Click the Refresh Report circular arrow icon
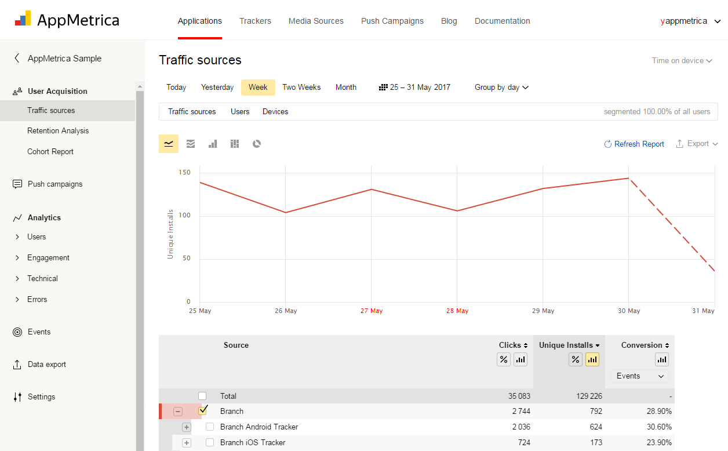This screenshot has height=451, width=728. point(608,144)
